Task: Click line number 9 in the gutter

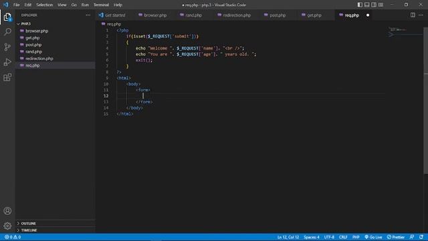Action: point(107,78)
